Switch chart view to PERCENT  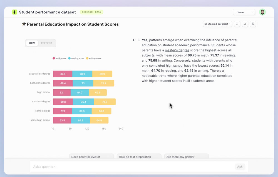coord(46,43)
